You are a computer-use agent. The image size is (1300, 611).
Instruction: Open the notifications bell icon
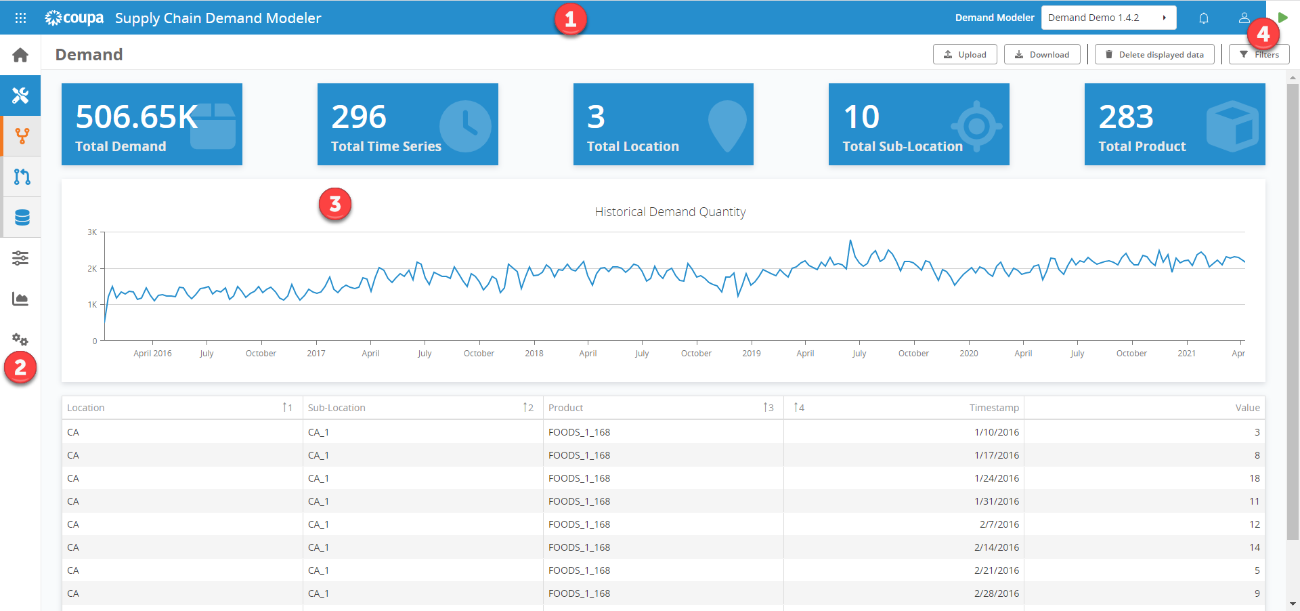(x=1204, y=18)
